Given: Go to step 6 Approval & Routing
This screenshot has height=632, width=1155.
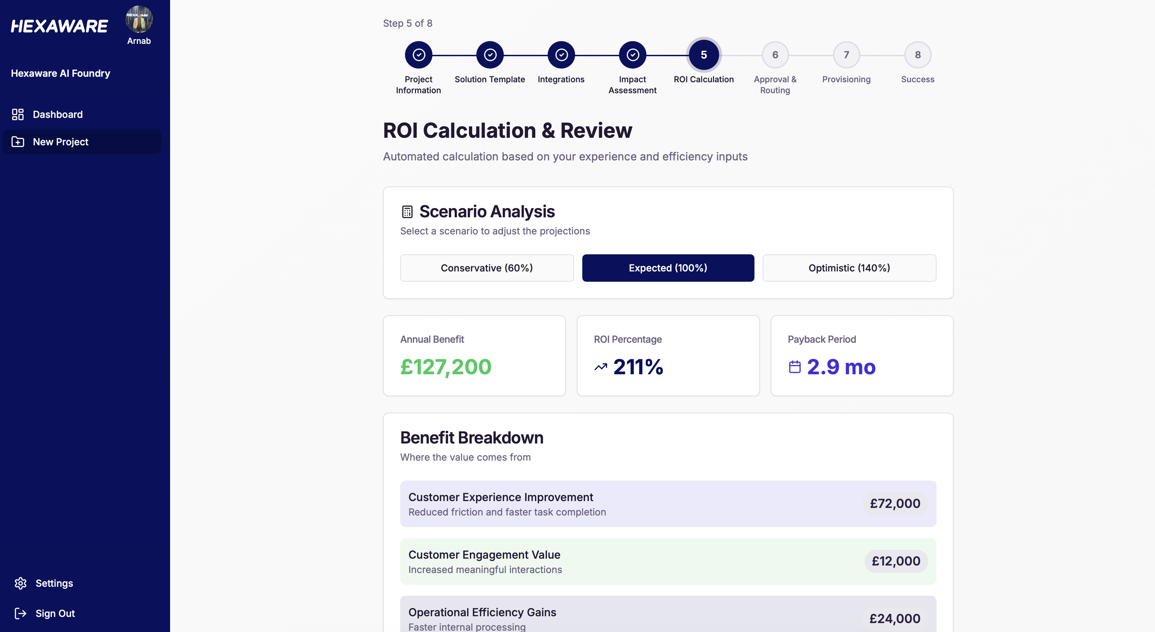Looking at the screenshot, I should pos(775,55).
